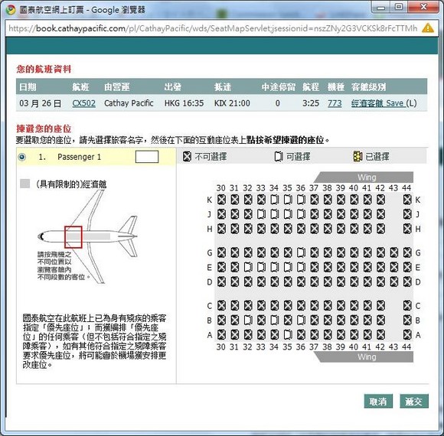This screenshot has height=436, width=444.
Task: Click the security warning icon in address bar
Action: pos(428,28)
